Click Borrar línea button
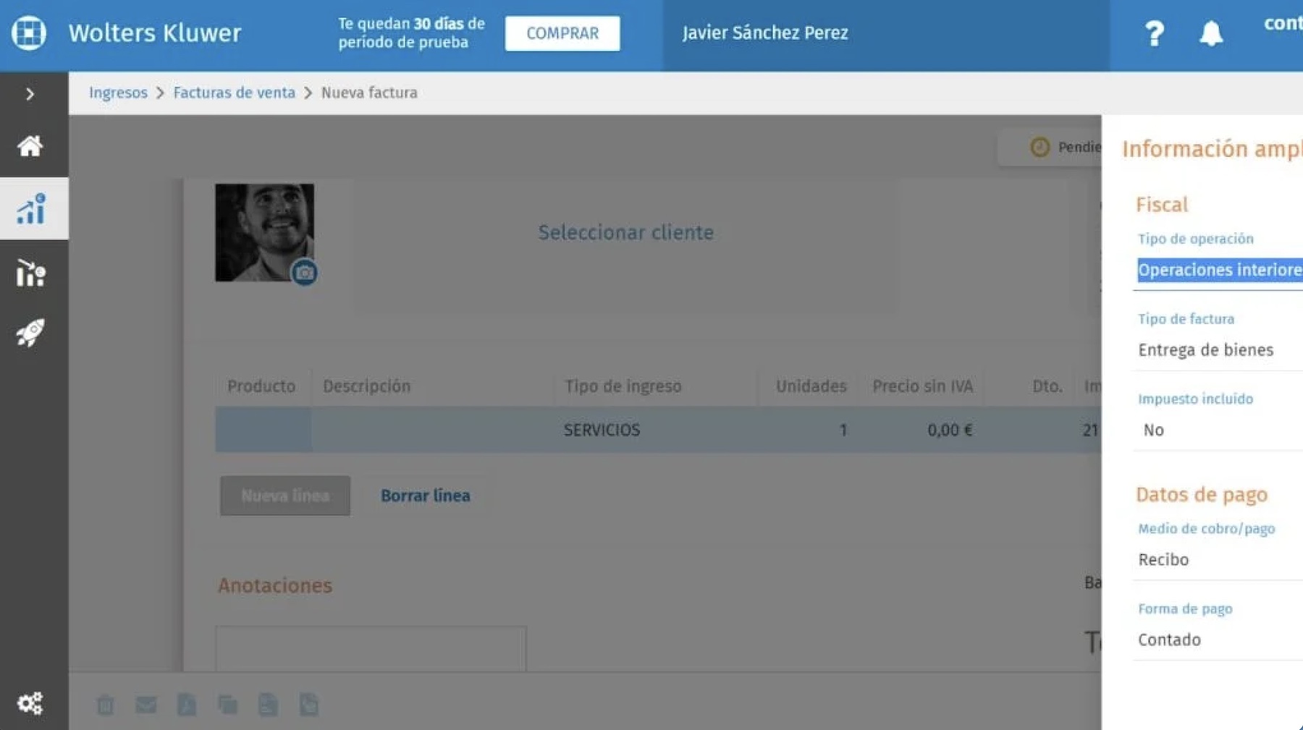This screenshot has height=730, width=1303. (425, 496)
